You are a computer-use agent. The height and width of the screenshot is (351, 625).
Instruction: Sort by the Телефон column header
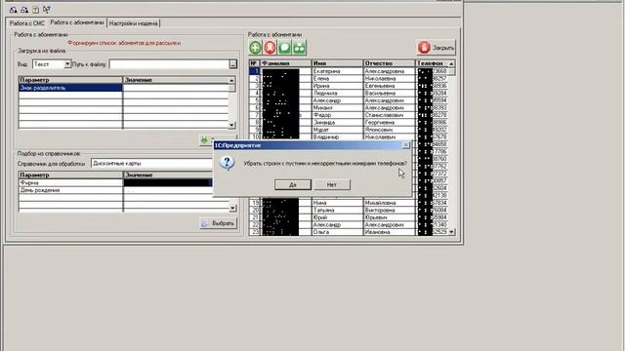pyautogui.click(x=432, y=63)
